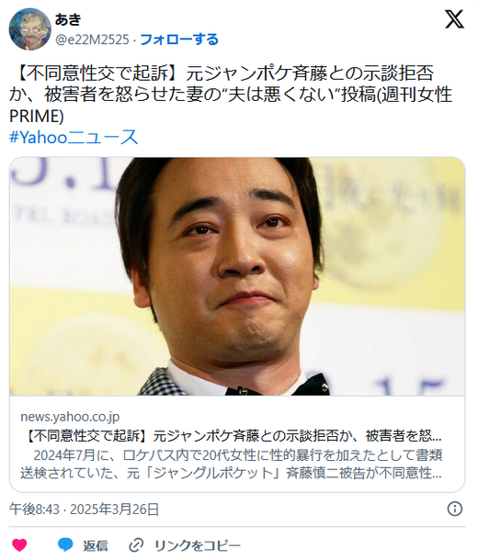
Task: Click the reply speech bubble icon
Action: pyautogui.click(x=65, y=544)
